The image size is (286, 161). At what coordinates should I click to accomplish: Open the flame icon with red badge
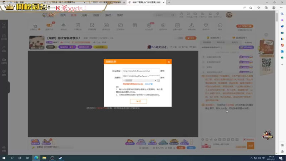coord(149,25)
